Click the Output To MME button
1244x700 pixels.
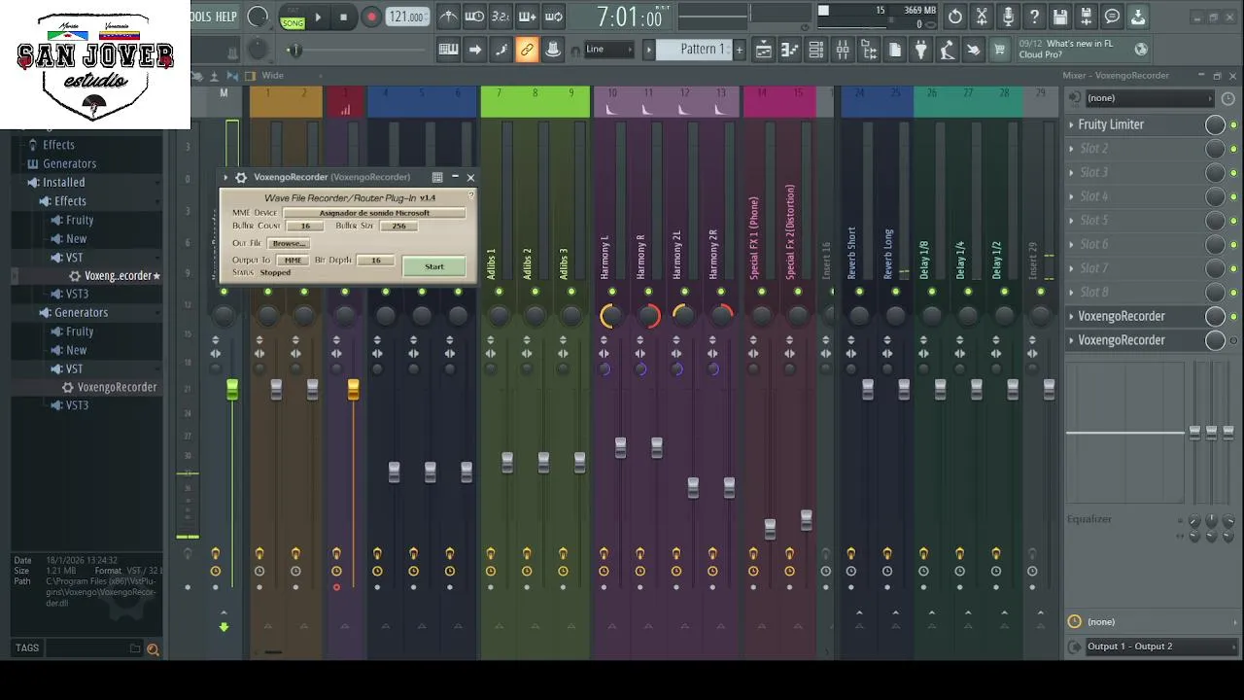(292, 261)
